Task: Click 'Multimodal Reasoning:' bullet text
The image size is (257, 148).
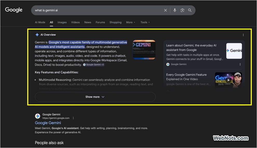Action: [x=55, y=80]
